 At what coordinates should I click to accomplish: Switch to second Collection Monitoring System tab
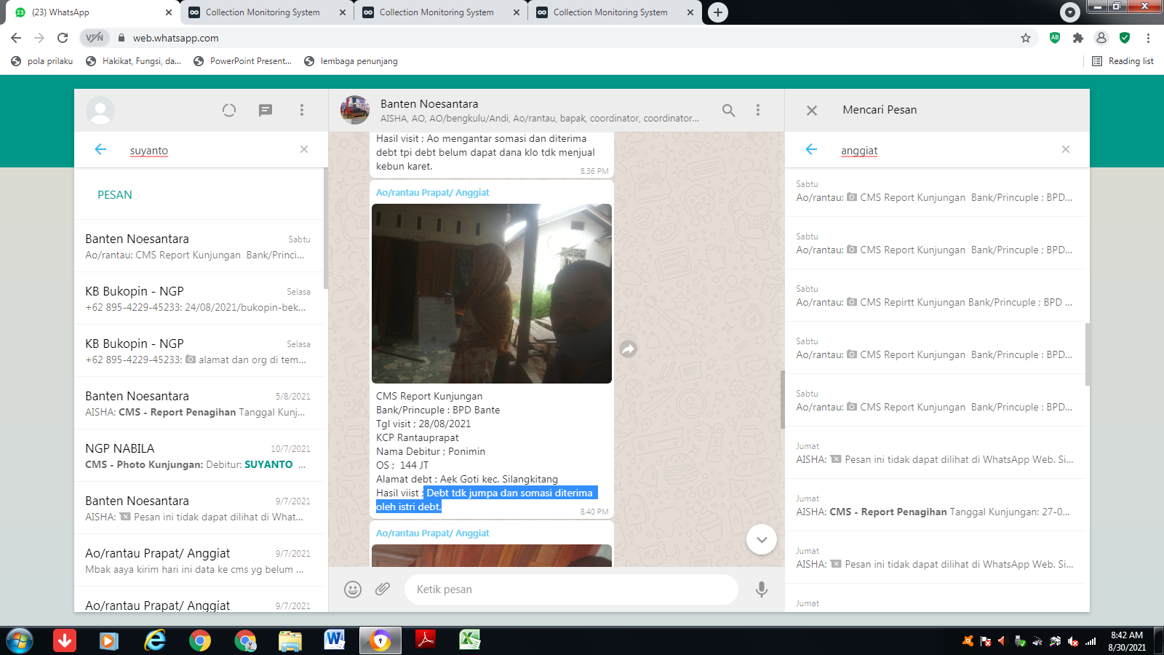pos(436,12)
